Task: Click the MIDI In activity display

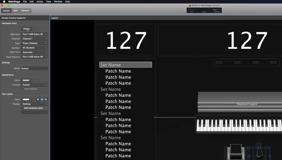Action: point(204,10)
